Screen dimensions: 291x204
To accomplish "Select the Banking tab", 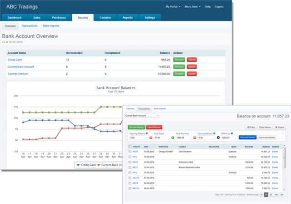I will [83, 18].
